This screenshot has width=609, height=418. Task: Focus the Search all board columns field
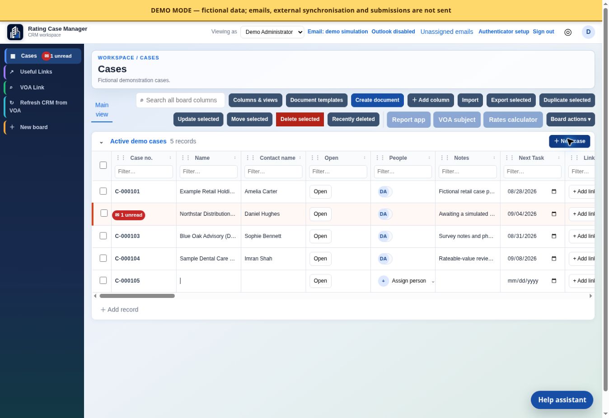[180, 100]
